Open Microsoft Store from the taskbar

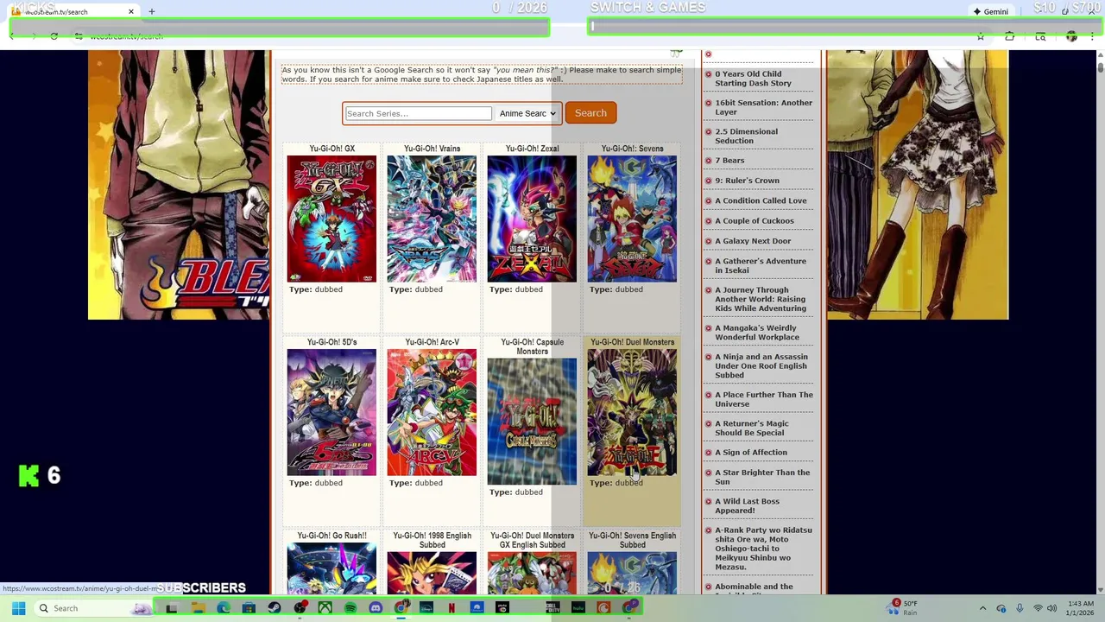pyautogui.click(x=249, y=608)
